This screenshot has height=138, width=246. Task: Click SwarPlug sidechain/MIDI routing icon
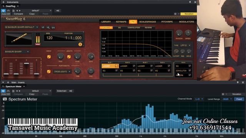tap(58, 11)
